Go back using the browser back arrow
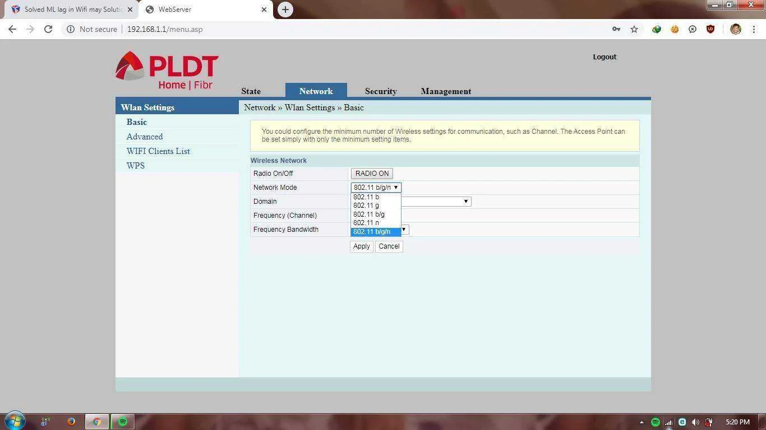This screenshot has height=430, width=766. coord(12,29)
